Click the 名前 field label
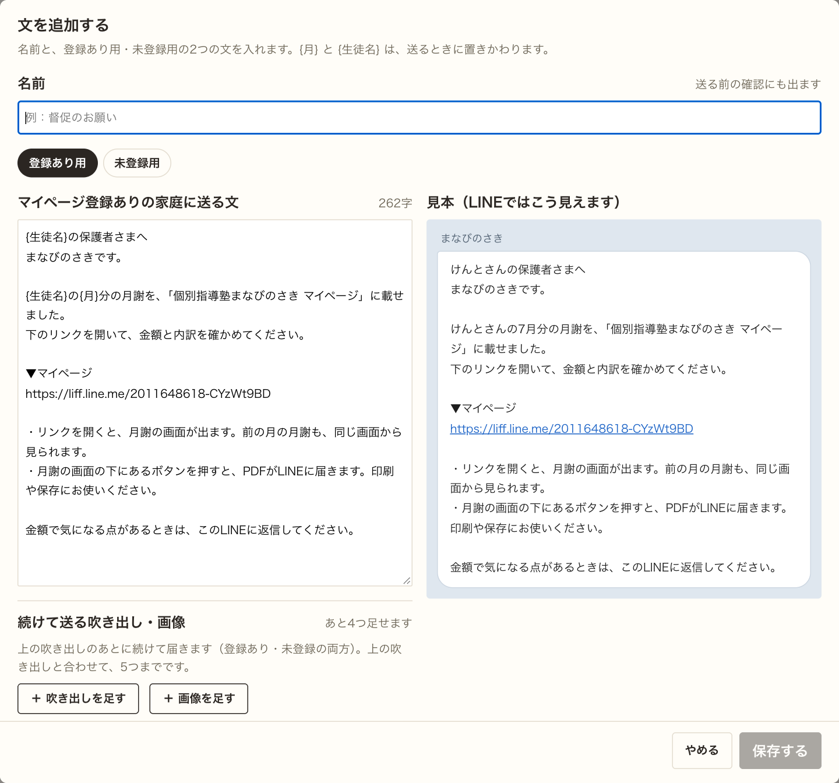The height and width of the screenshot is (783, 839). click(31, 83)
